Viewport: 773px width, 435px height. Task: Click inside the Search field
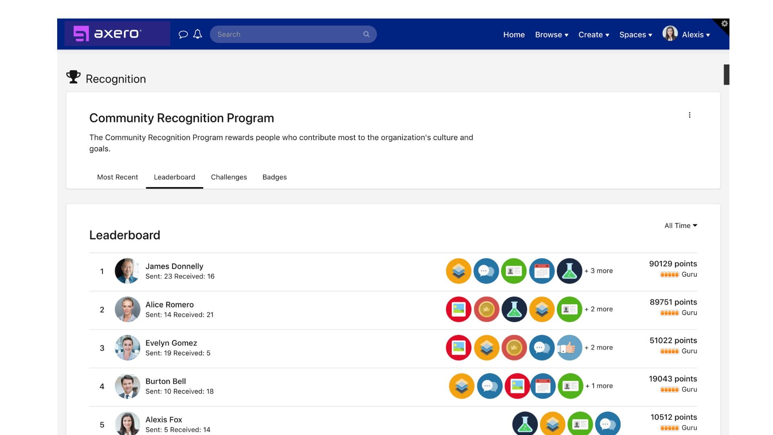pyautogui.click(x=282, y=34)
